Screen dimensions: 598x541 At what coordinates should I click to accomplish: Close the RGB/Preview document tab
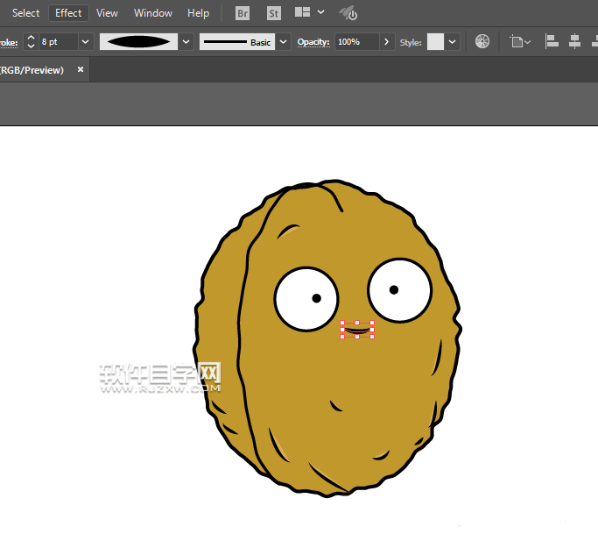(81, 69)
